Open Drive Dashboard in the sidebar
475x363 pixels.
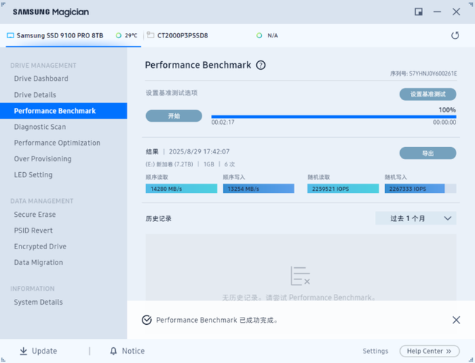click(x=41, y=79)
